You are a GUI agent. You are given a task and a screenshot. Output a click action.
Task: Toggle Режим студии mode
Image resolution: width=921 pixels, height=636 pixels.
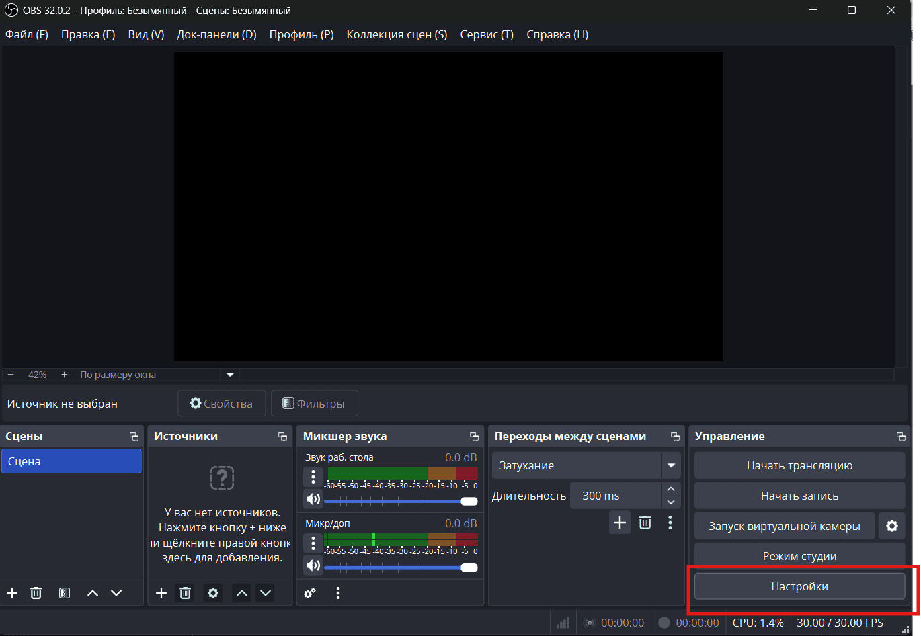pos(799,556)
